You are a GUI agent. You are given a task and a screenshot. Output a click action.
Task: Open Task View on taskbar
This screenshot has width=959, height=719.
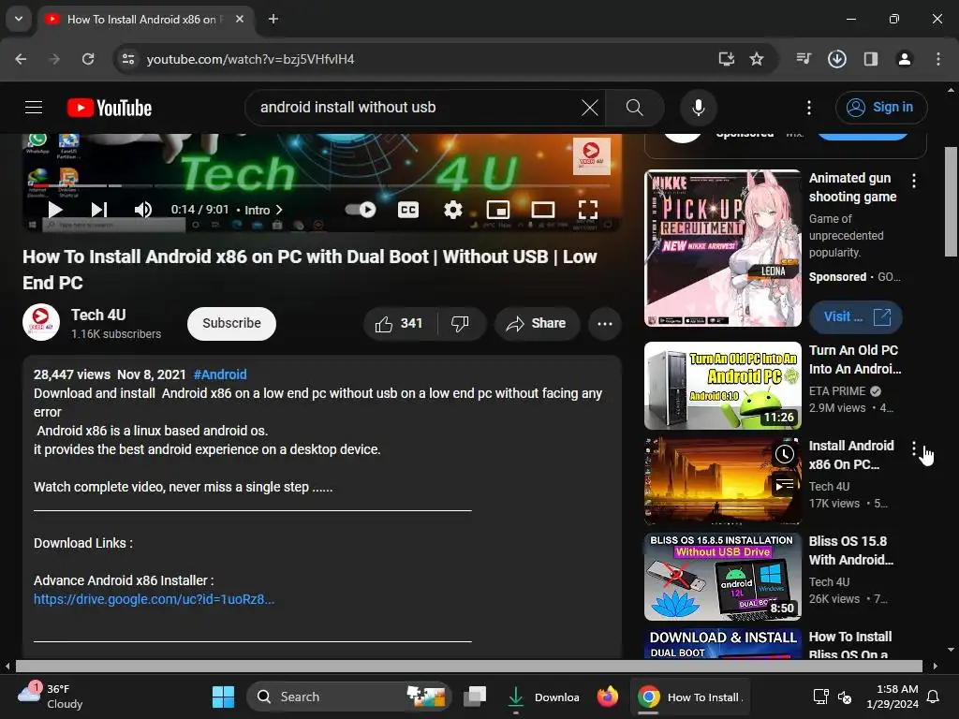coord(475,697)
